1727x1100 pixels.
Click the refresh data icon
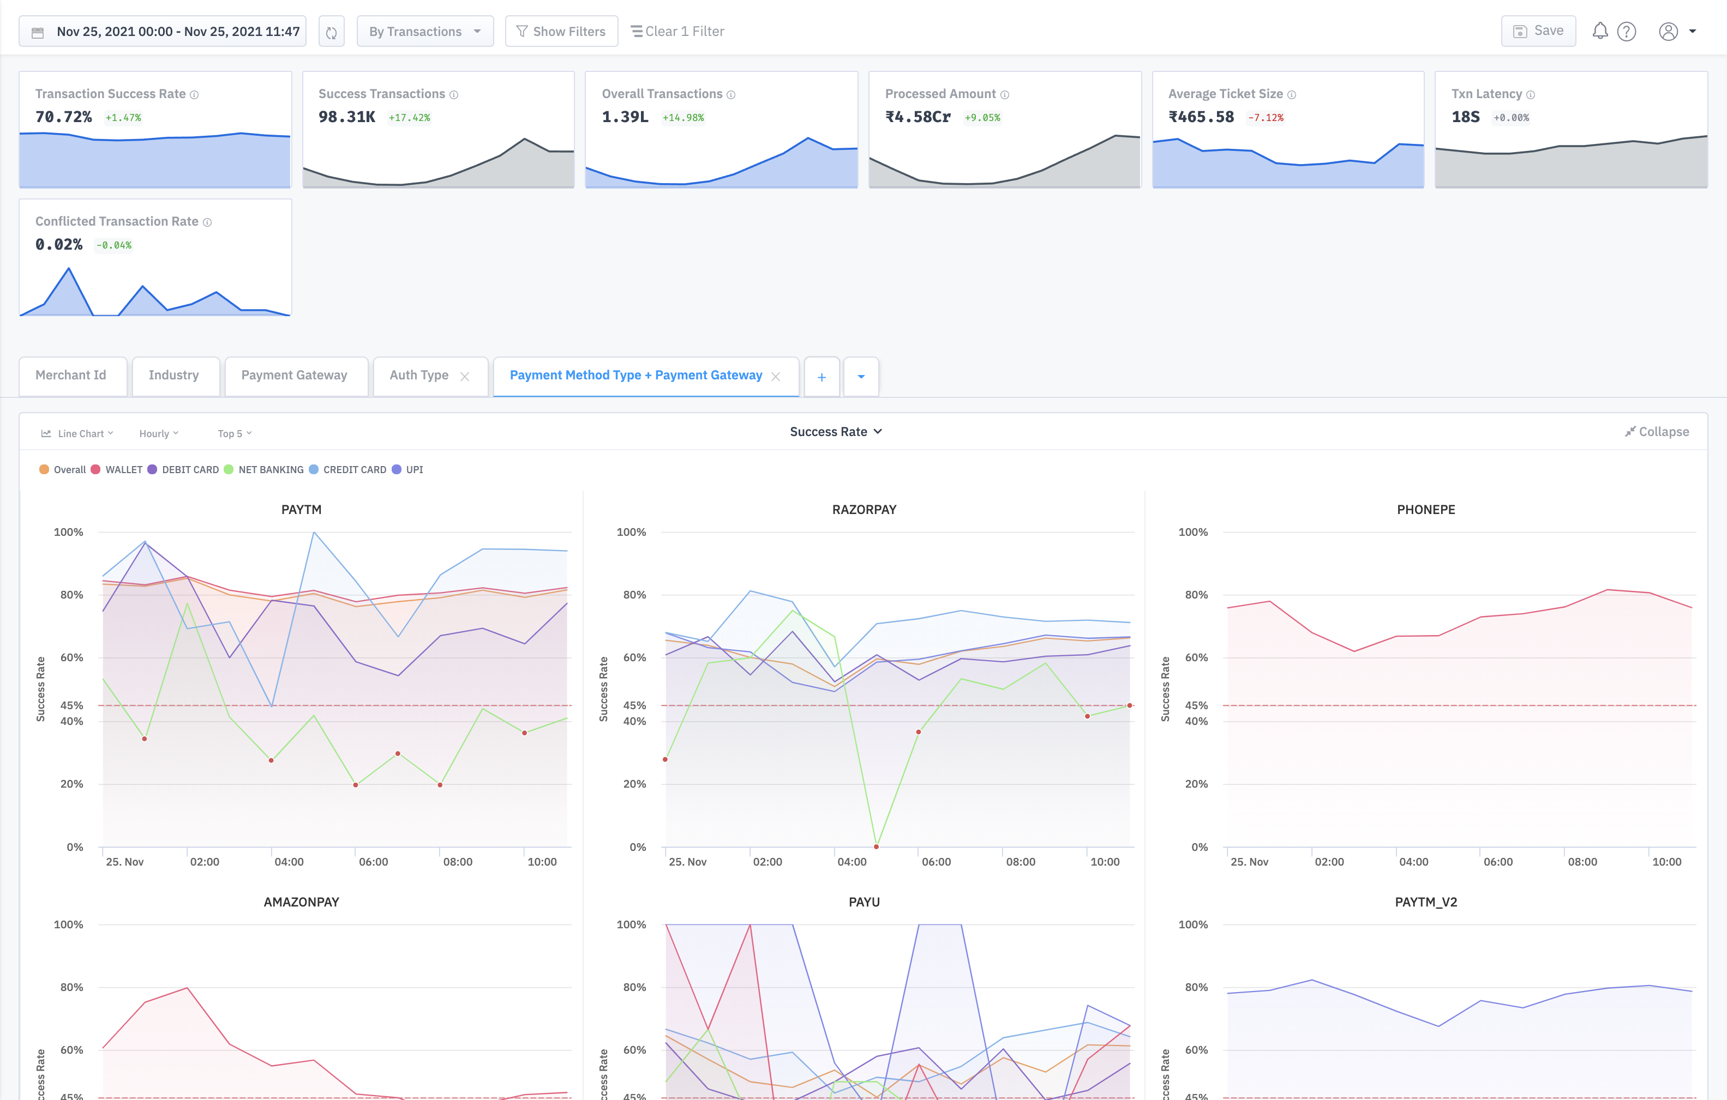(x=331, y=32)
